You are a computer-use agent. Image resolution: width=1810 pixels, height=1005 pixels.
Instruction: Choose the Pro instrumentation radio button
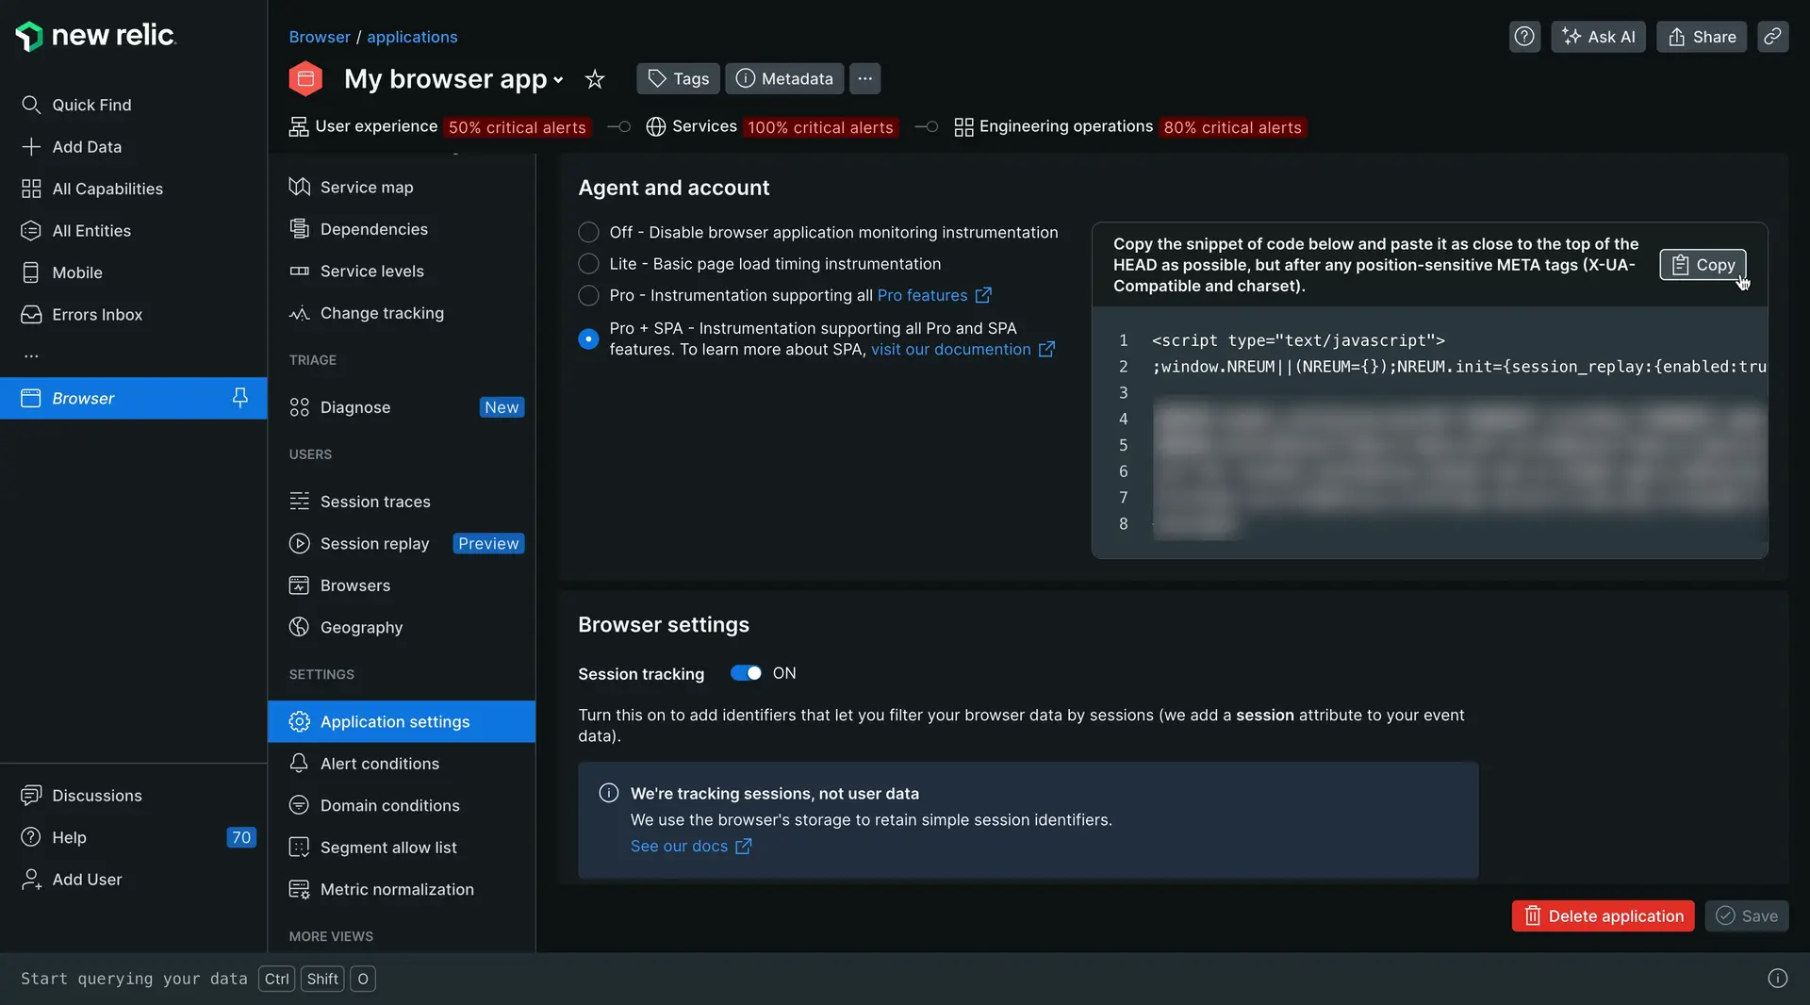tap(588, 296)
